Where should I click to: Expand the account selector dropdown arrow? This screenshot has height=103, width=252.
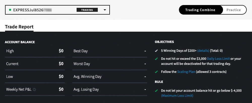105,10
